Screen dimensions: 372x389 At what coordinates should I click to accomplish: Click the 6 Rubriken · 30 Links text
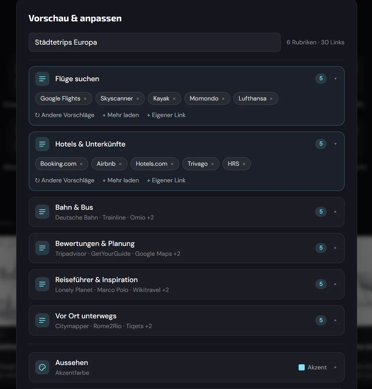click(x=316, y=42)
